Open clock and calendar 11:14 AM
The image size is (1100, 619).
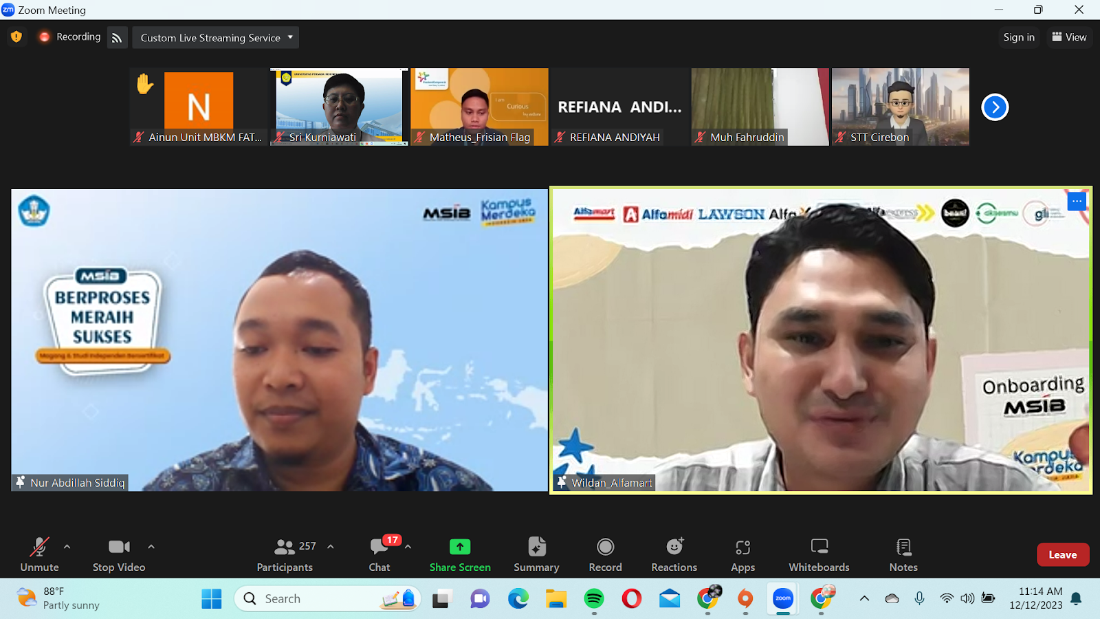[x=1035, y=598]
